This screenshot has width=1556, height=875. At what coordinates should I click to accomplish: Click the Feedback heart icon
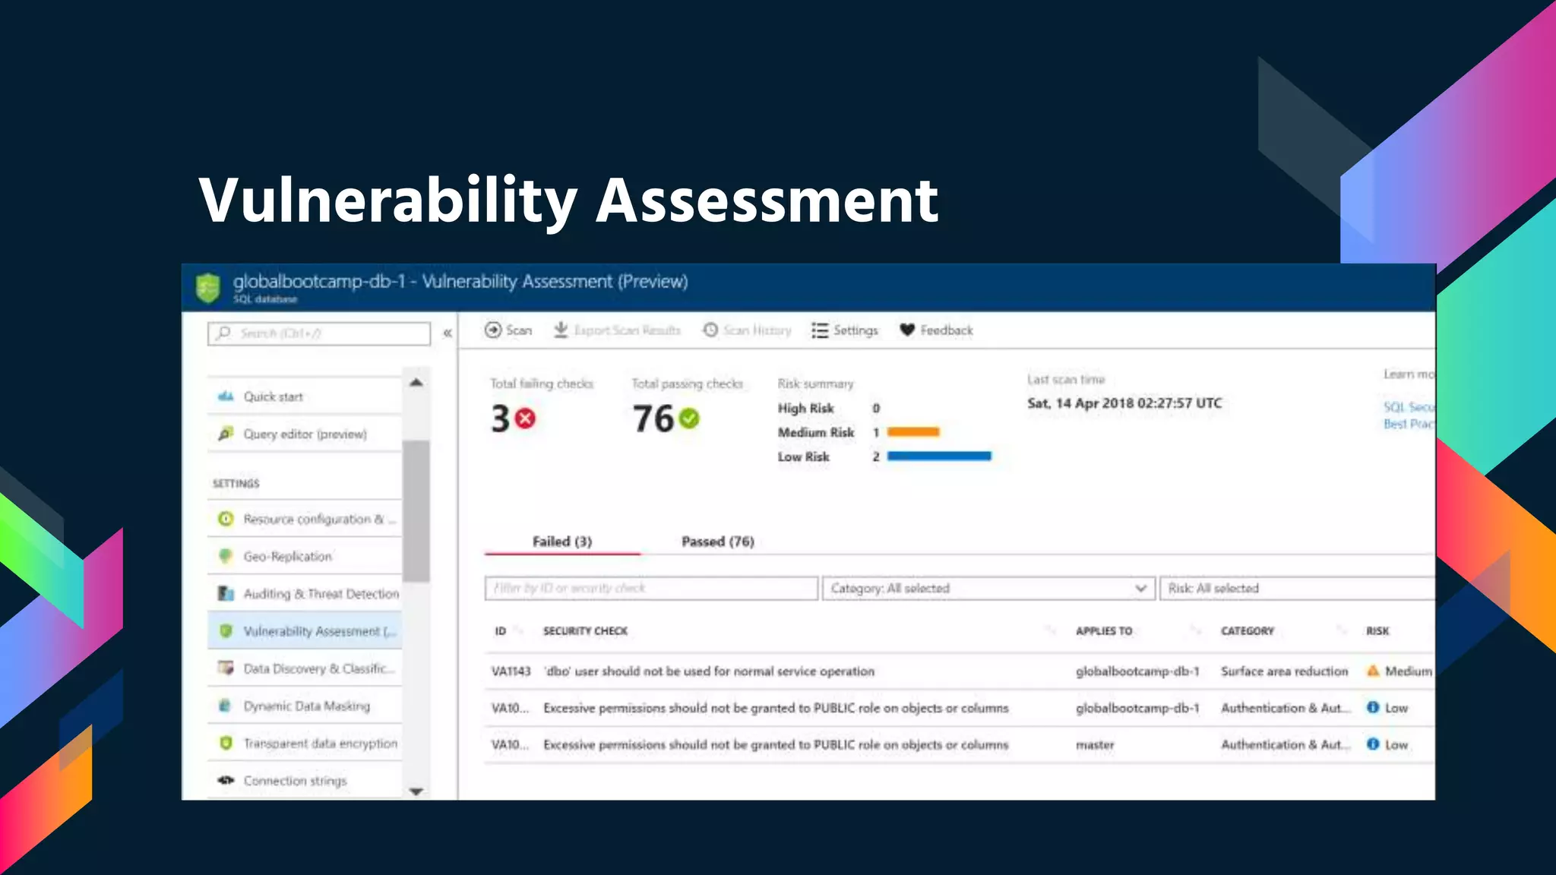[x=907, y=330]
